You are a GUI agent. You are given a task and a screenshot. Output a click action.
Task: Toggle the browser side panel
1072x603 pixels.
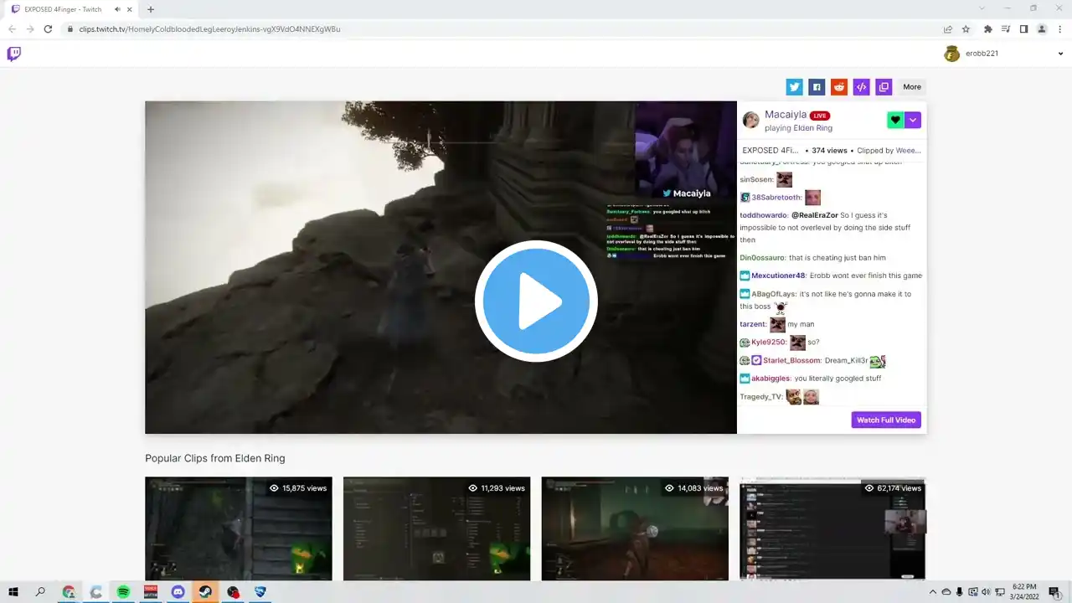coord(1023,29)
